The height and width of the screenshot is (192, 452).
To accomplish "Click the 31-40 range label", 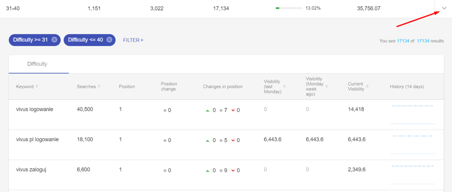I will coord(13,8).
